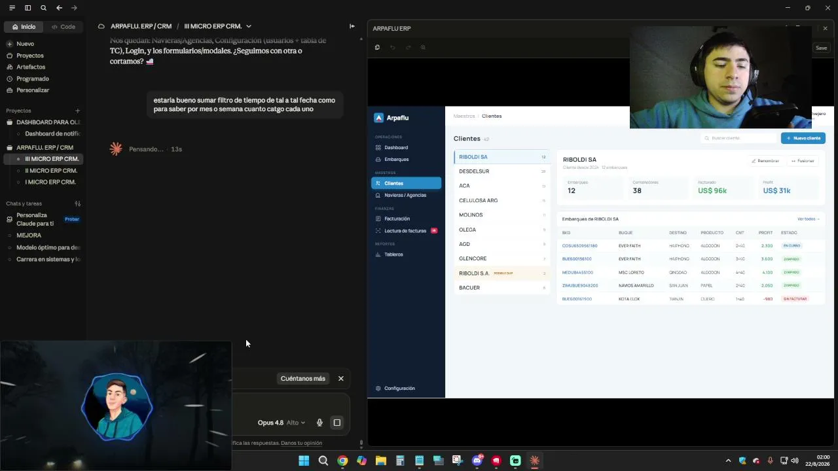Start a new chat with Nuevo
838x471 pixels.
pyautogui.click(x=25, y=44)
